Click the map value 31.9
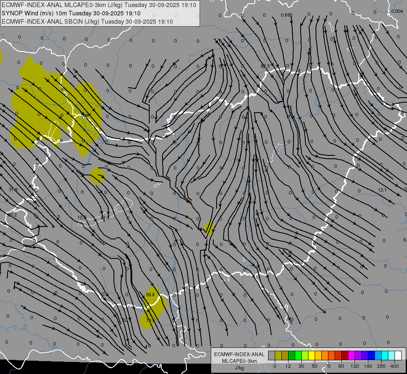407x374 pixels. [x=13, y=190]
